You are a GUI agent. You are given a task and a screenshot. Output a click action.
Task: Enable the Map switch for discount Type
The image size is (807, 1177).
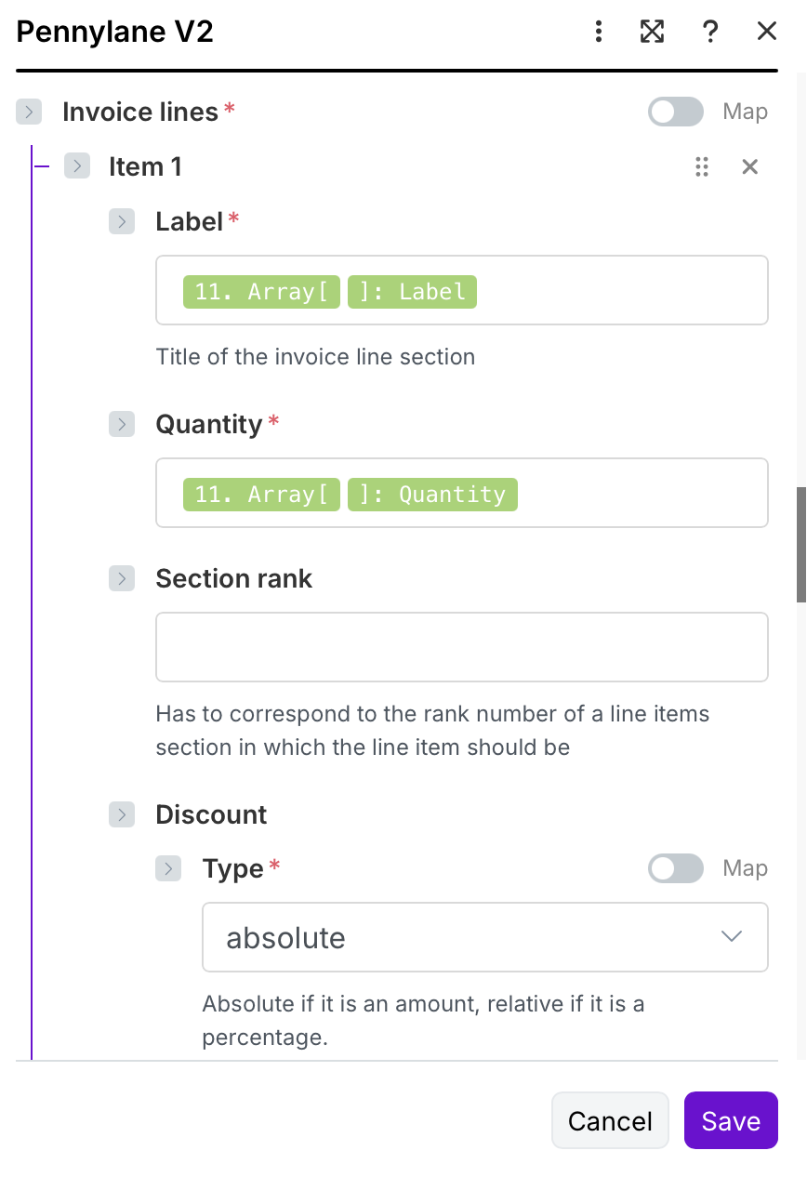click(676, 869)
